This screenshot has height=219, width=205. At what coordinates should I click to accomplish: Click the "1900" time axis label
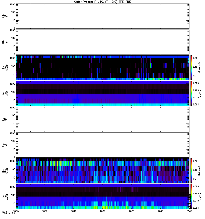(x=102, y=211)
